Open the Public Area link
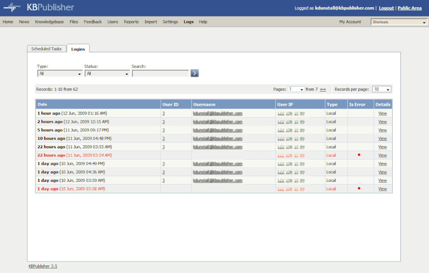Viewport: 429px width, 273px height. click(409, 8)
